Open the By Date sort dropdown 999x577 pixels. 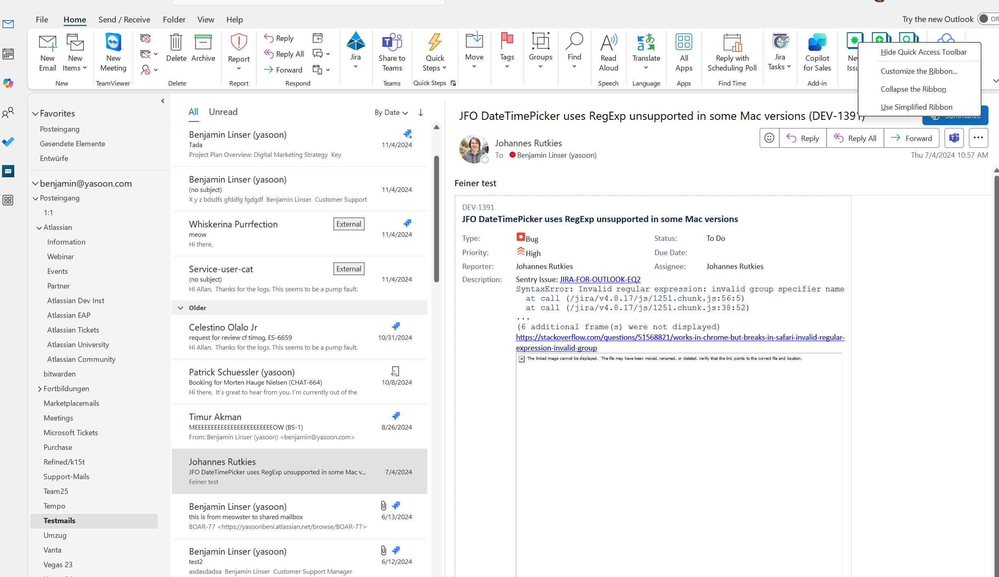point(391,112)
